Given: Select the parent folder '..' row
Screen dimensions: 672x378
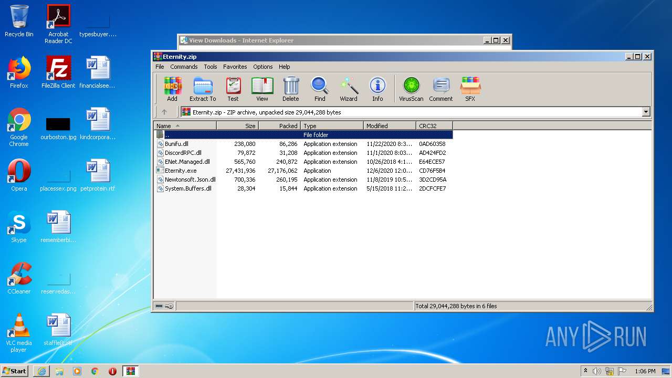Looking at the screenshot, I should pos(303,135).
